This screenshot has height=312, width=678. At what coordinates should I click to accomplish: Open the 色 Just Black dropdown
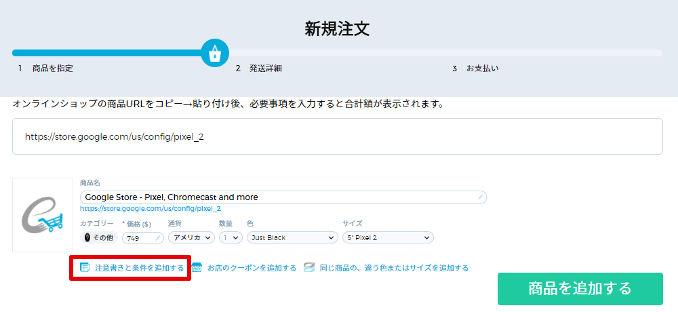(x=292, y=237)
